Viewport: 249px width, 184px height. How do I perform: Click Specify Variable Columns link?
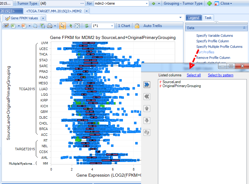[215, 36]
